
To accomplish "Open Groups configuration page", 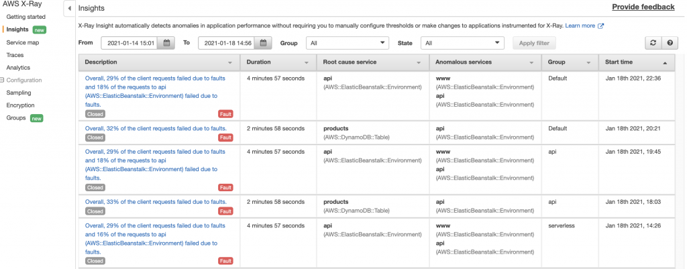I will click(x=16, y=118).
